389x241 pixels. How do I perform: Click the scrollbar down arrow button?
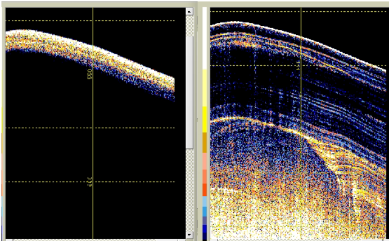(x=189, y=234)
